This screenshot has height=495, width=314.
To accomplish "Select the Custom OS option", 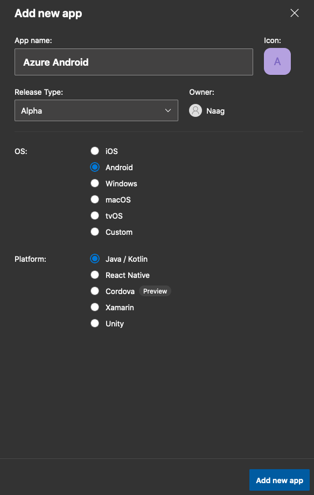I will [95, 232].
